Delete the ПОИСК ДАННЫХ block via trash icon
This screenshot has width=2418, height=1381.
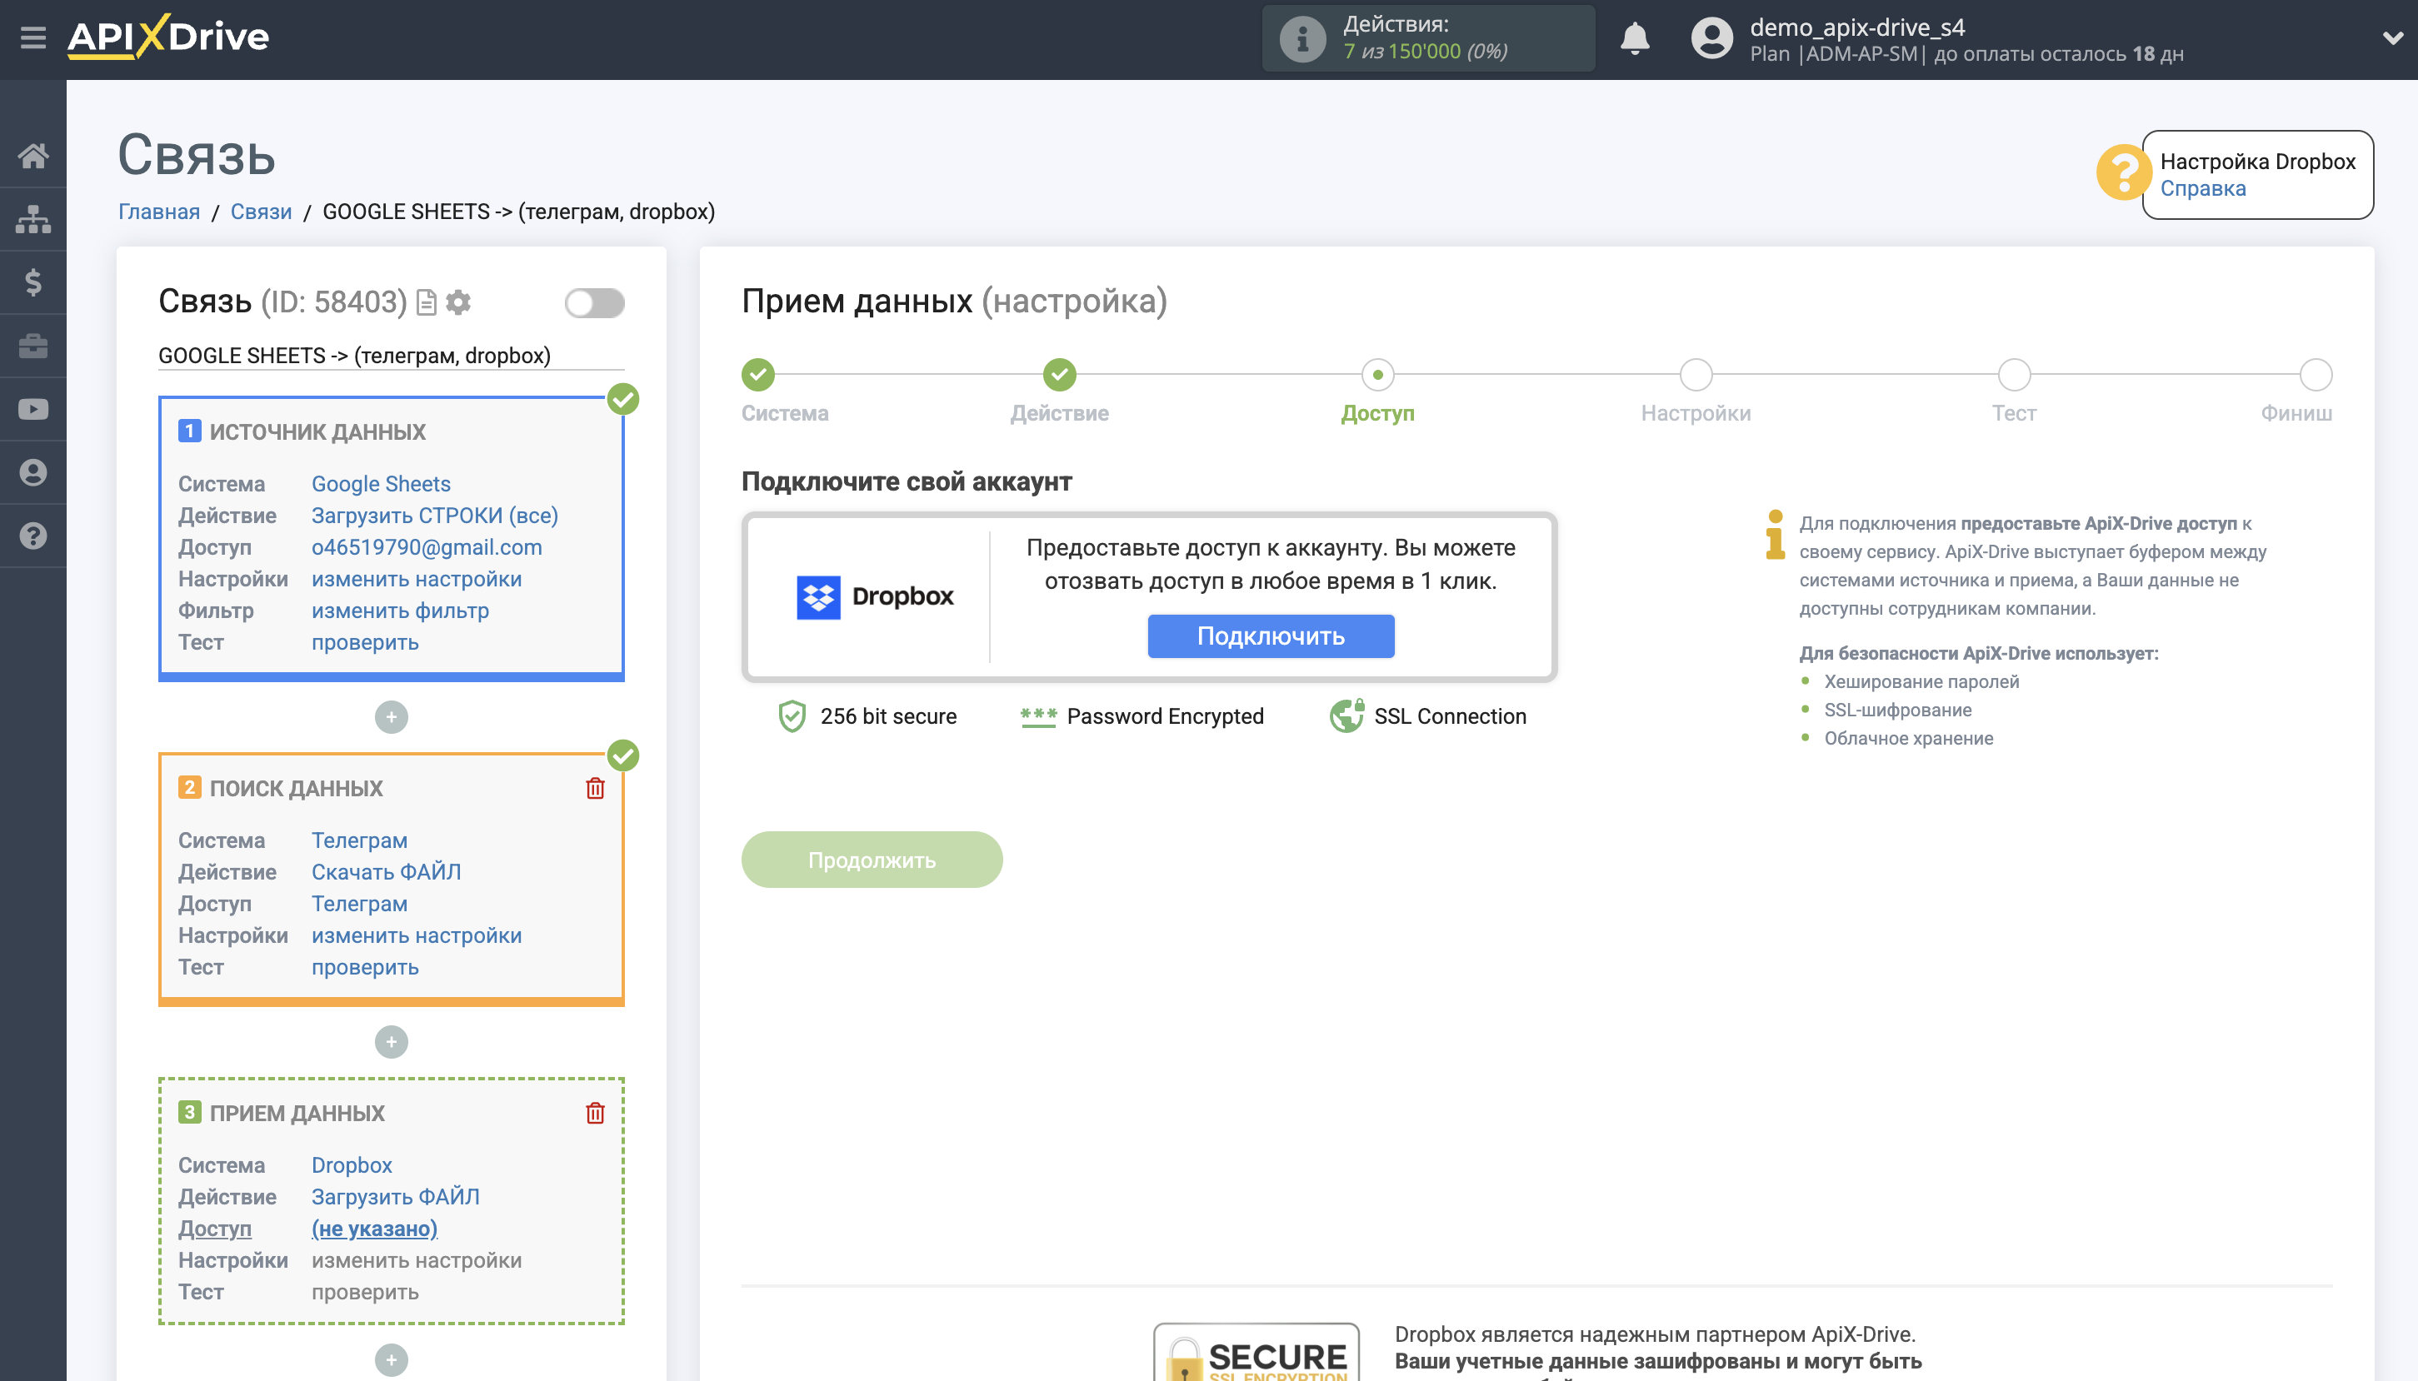[595, 787]
